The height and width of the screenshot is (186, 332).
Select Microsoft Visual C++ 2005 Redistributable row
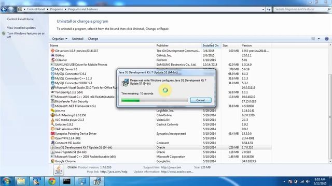(x=161, y=157)
